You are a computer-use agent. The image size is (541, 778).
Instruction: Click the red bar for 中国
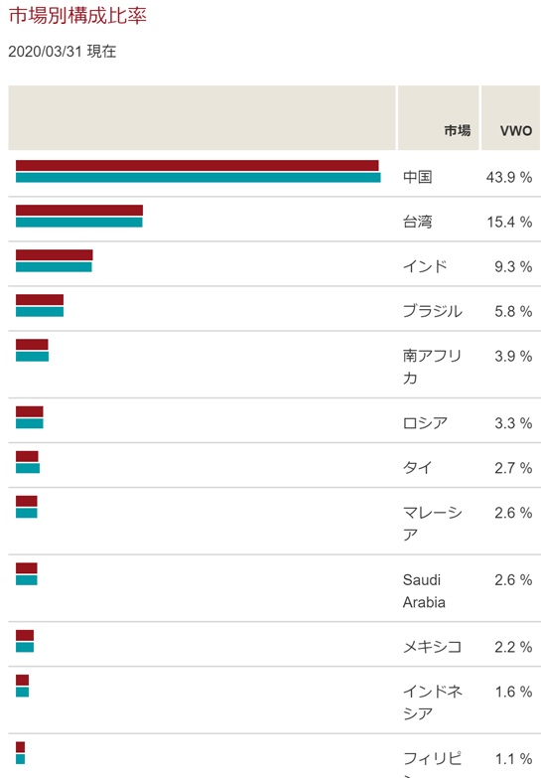pyautogui.click(x=197, y=166)
